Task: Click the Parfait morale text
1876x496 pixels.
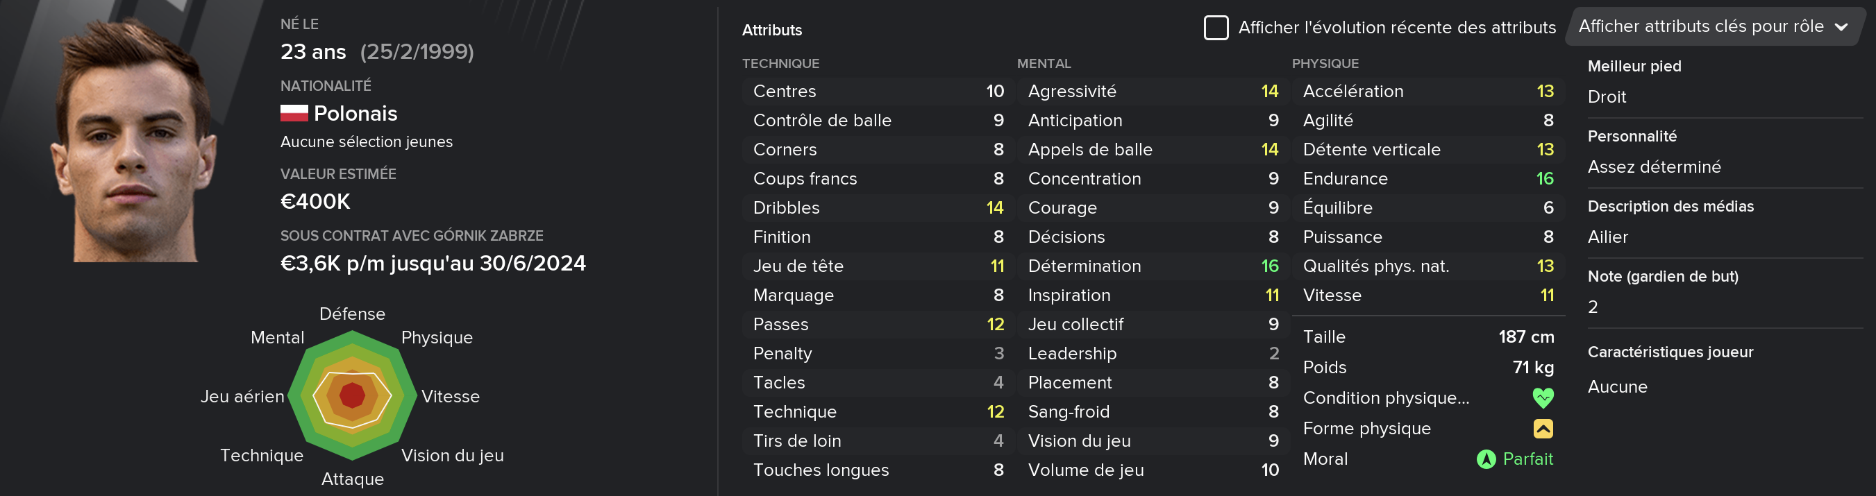Action: (1527, 459)
